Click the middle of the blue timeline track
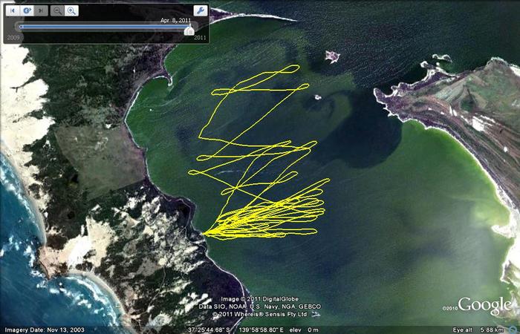Screen dimensions: 520x334 [104, 27]
